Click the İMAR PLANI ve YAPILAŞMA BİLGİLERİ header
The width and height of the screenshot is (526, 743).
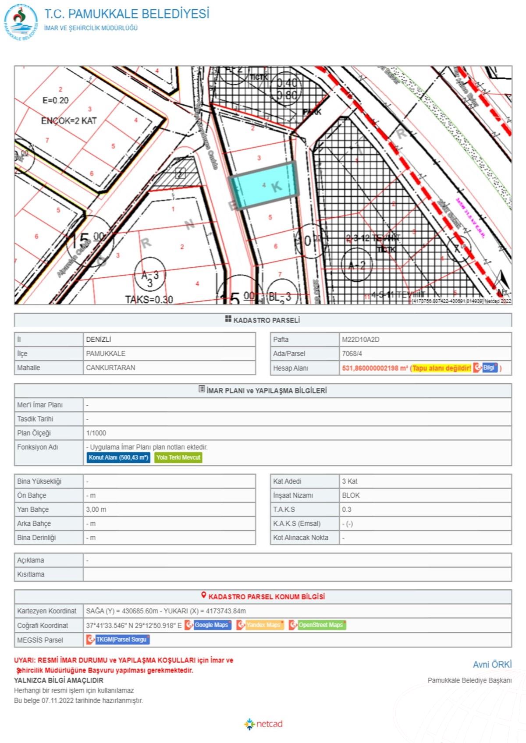263,390
